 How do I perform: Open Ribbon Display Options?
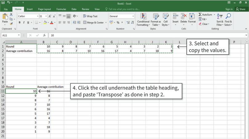click(x=229, y=2)
